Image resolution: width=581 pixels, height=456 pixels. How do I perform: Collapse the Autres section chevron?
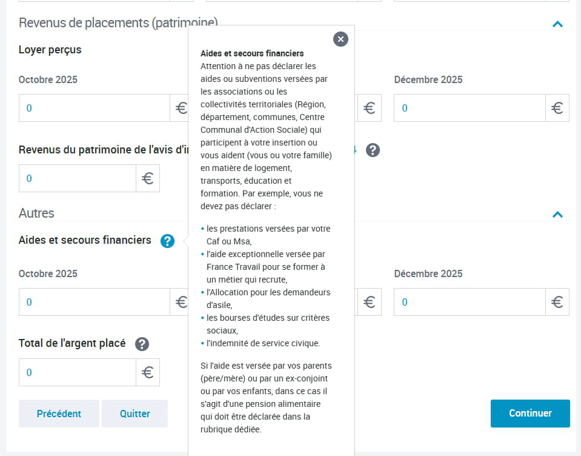(x=558, y=214)
